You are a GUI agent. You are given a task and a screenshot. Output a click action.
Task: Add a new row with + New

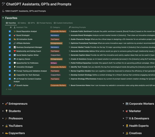coord(9,89)
